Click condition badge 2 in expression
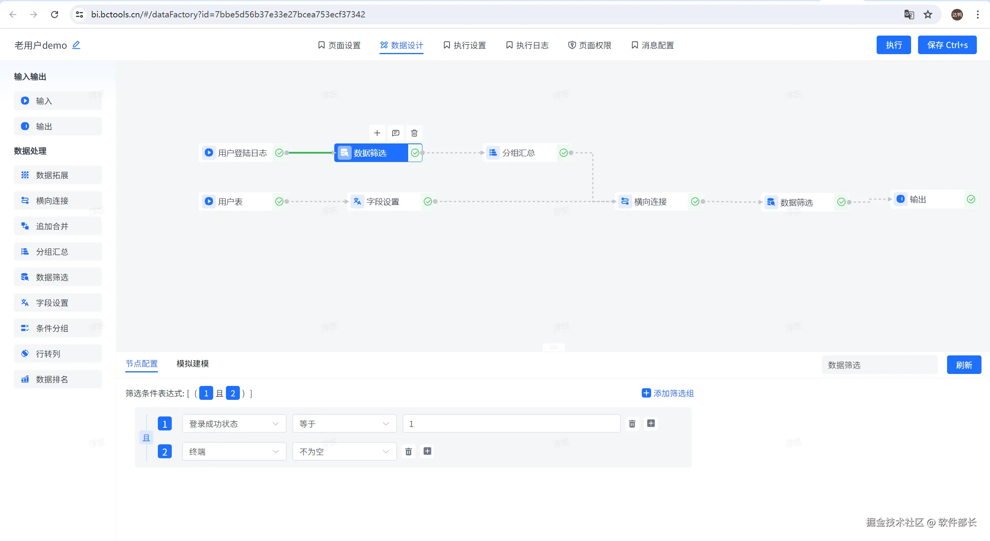The height and width of the screenshot is (541, 990). click(x=233, y=393)
